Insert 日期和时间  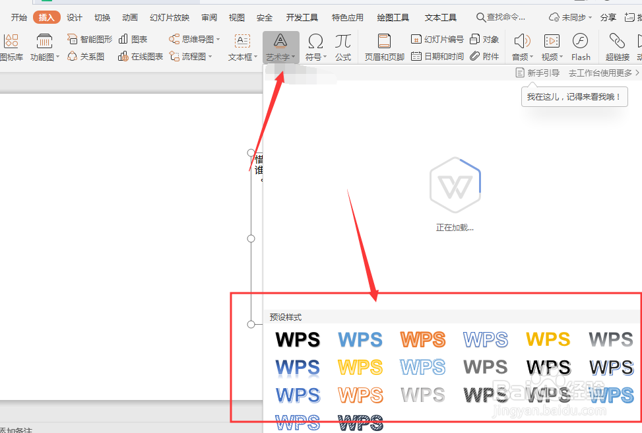pos(437,56)
